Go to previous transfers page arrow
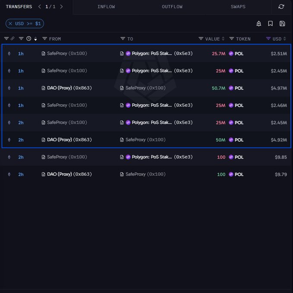The image size is (293, 293). tap(39, 7)
